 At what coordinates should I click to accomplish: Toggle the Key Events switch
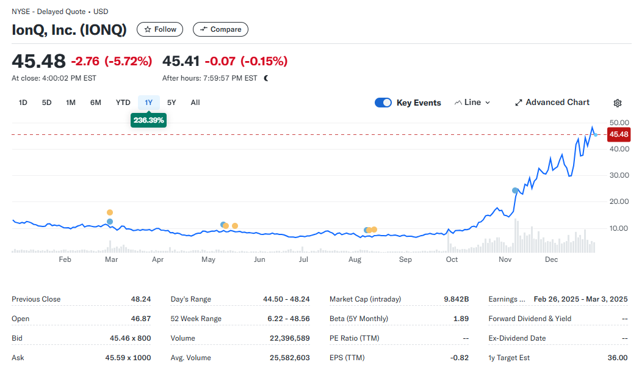[383, 103]
